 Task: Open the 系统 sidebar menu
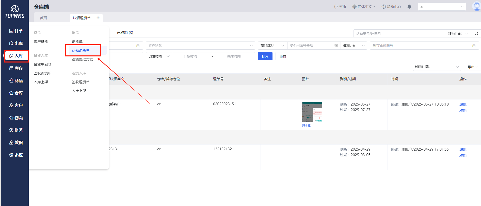16,155
